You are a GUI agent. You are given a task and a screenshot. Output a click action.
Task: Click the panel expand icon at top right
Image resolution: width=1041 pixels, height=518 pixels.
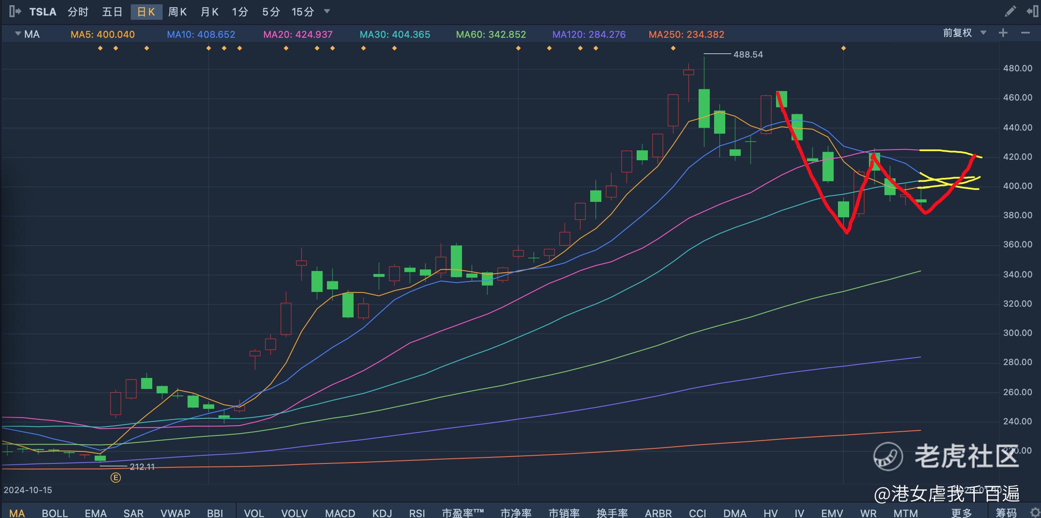tap(1032, 11)
